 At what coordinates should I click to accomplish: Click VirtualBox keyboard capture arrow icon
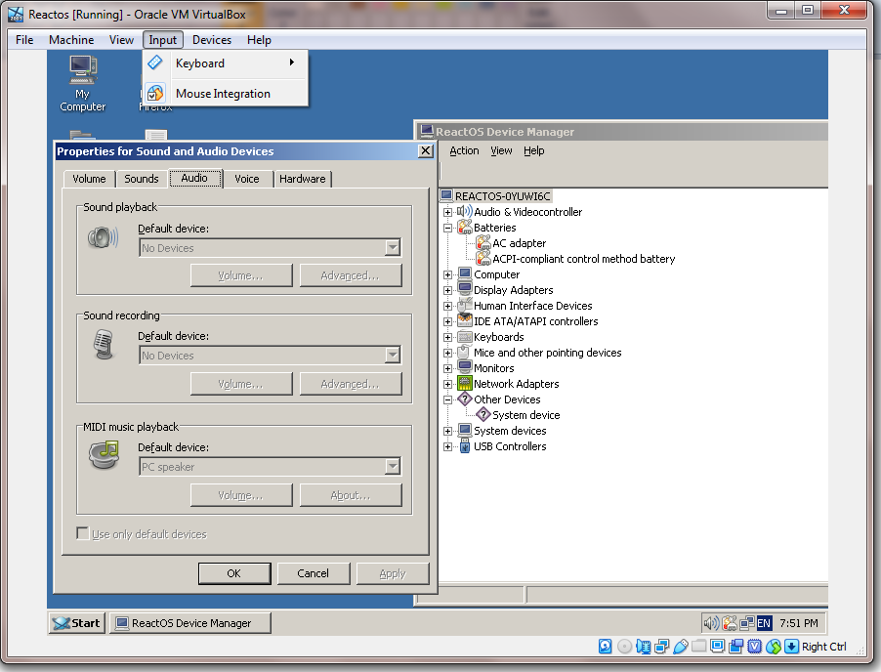point(791,647)
